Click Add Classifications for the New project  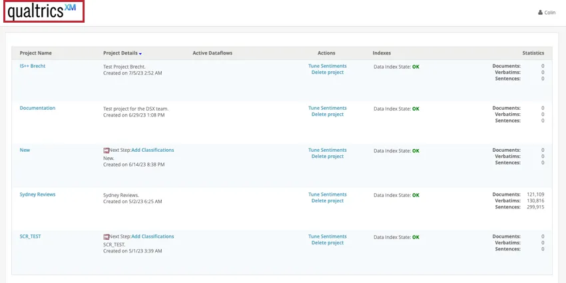pos(152,150)
